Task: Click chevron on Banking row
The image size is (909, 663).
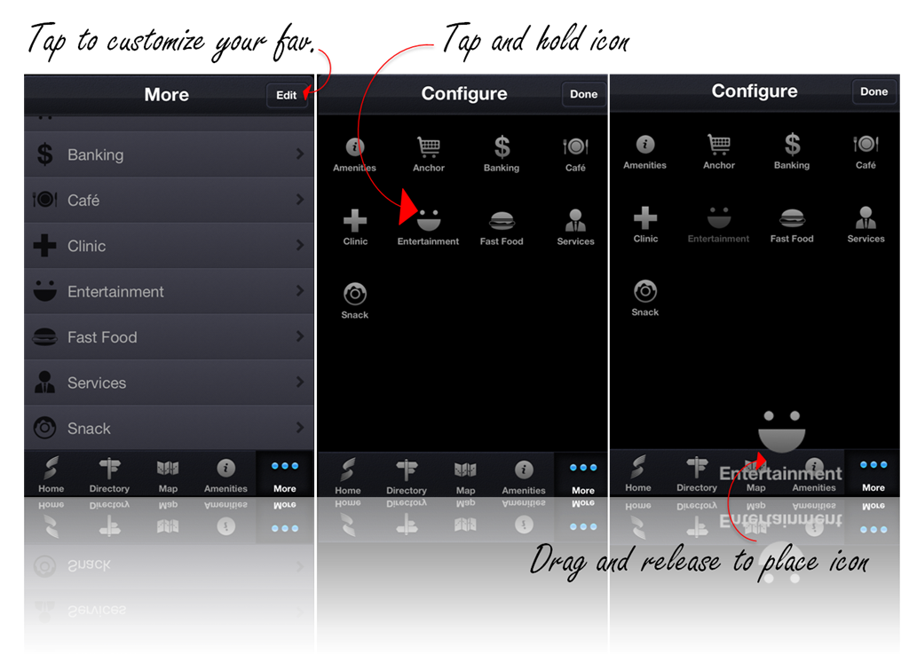Action: click(300, 154)
